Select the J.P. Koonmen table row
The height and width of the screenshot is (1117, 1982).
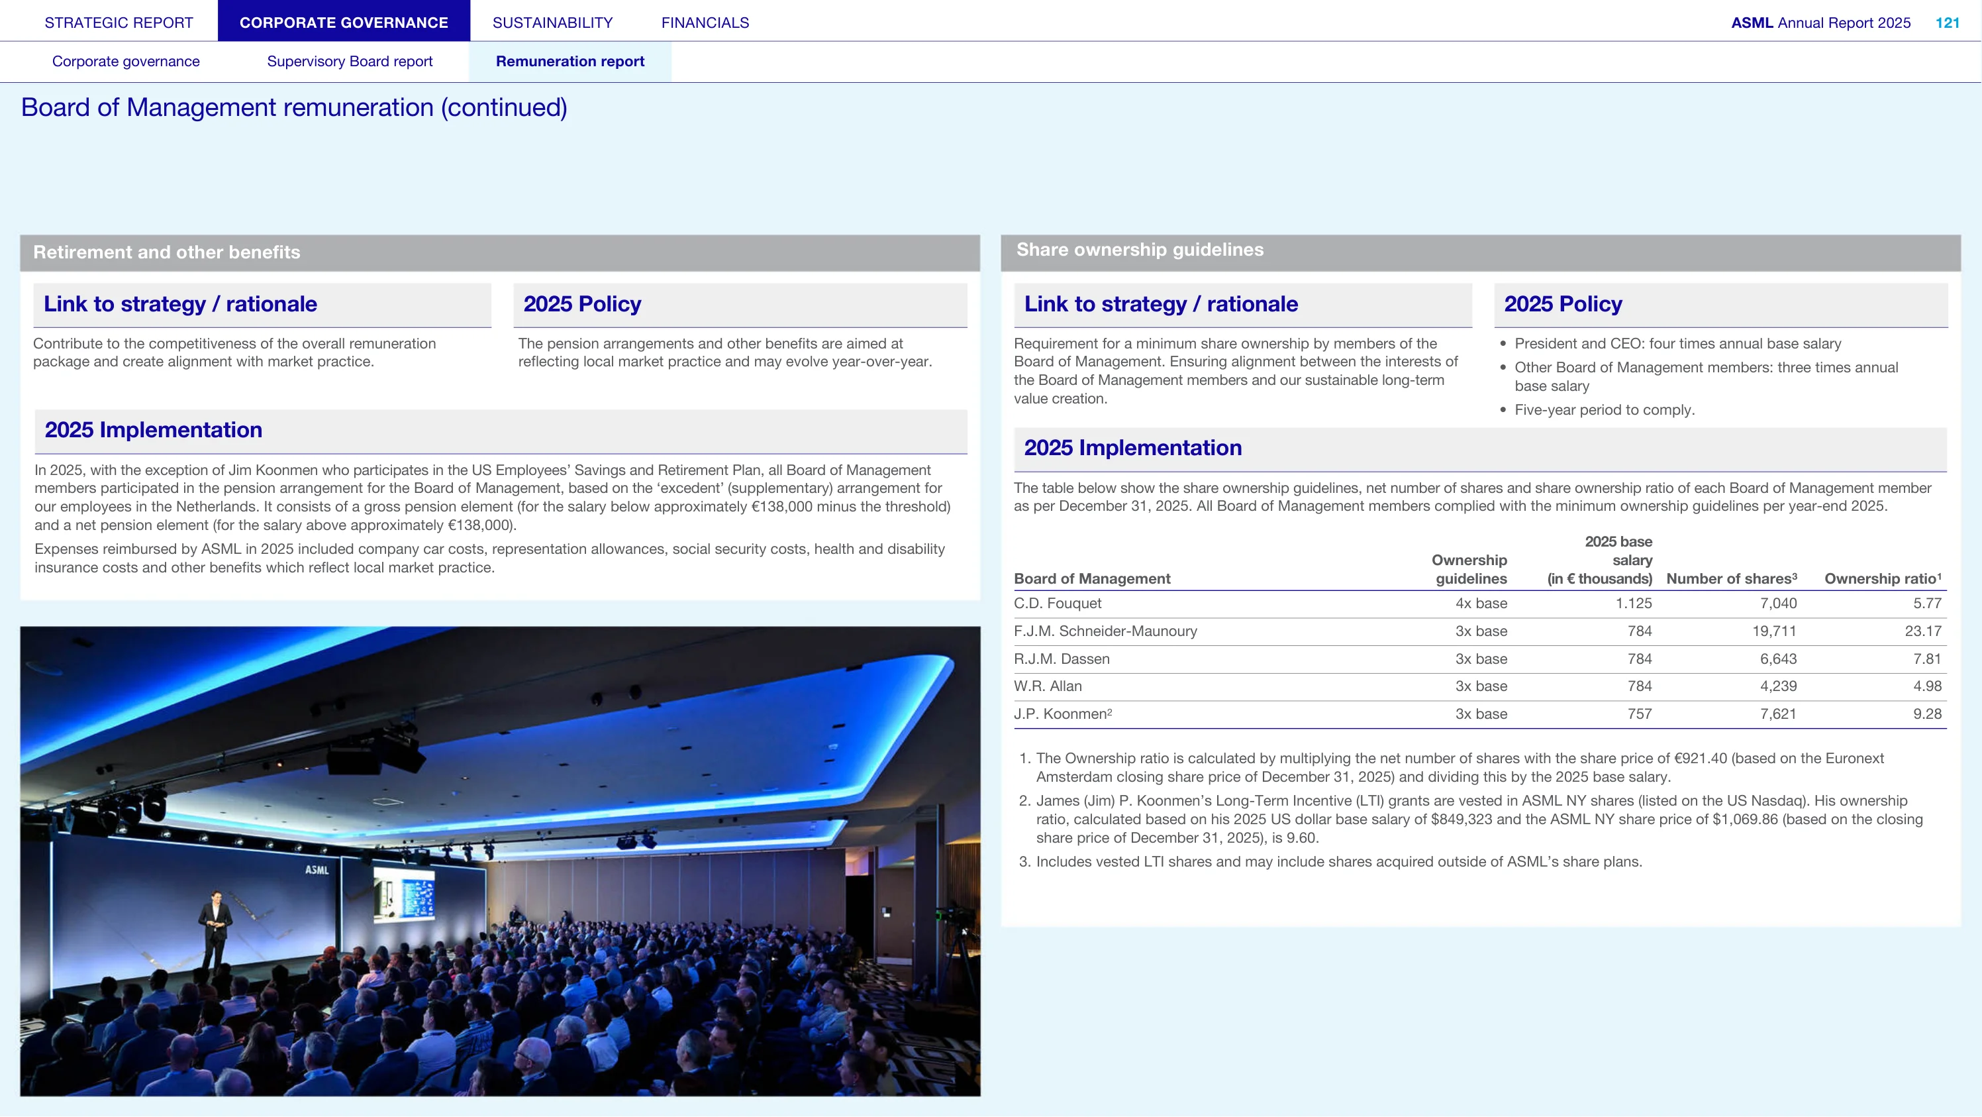(1479, 714)
